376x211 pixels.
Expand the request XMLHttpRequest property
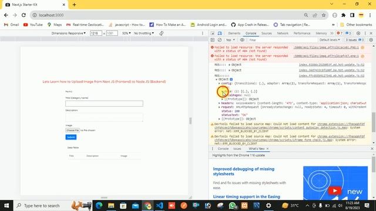[x=219, y=107]
